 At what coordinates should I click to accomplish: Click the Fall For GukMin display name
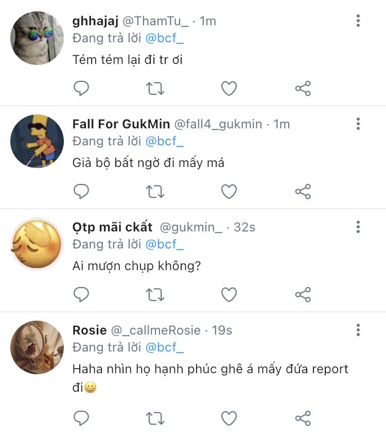coord(121,124)
